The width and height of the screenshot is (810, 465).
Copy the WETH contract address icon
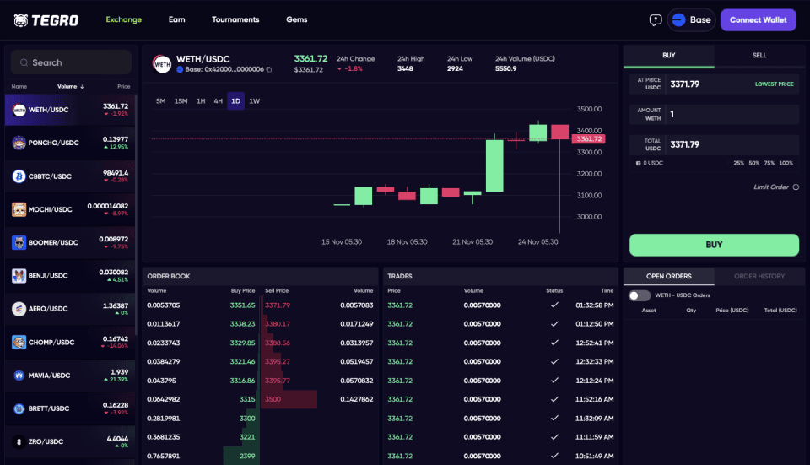[x=268, y=69]
